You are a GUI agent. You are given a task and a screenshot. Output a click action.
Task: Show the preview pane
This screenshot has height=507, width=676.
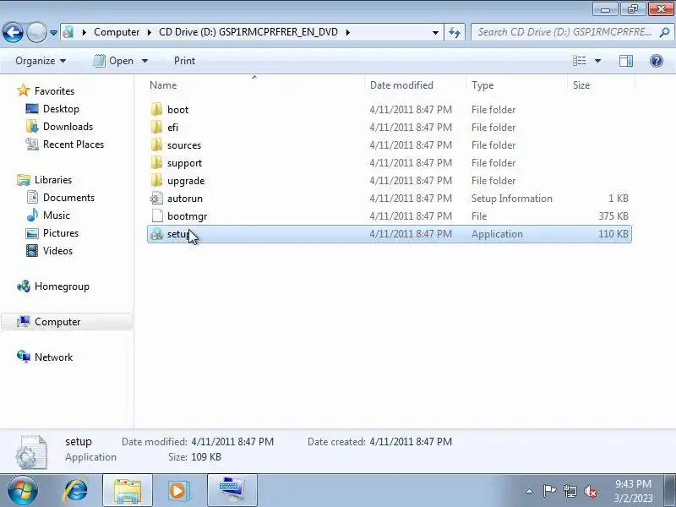tap(626, 61)
